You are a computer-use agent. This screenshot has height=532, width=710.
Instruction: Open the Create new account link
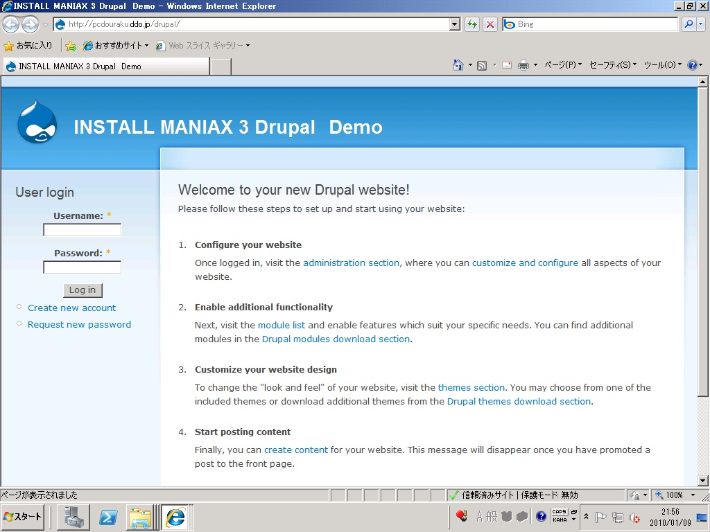tap(71, 308)
